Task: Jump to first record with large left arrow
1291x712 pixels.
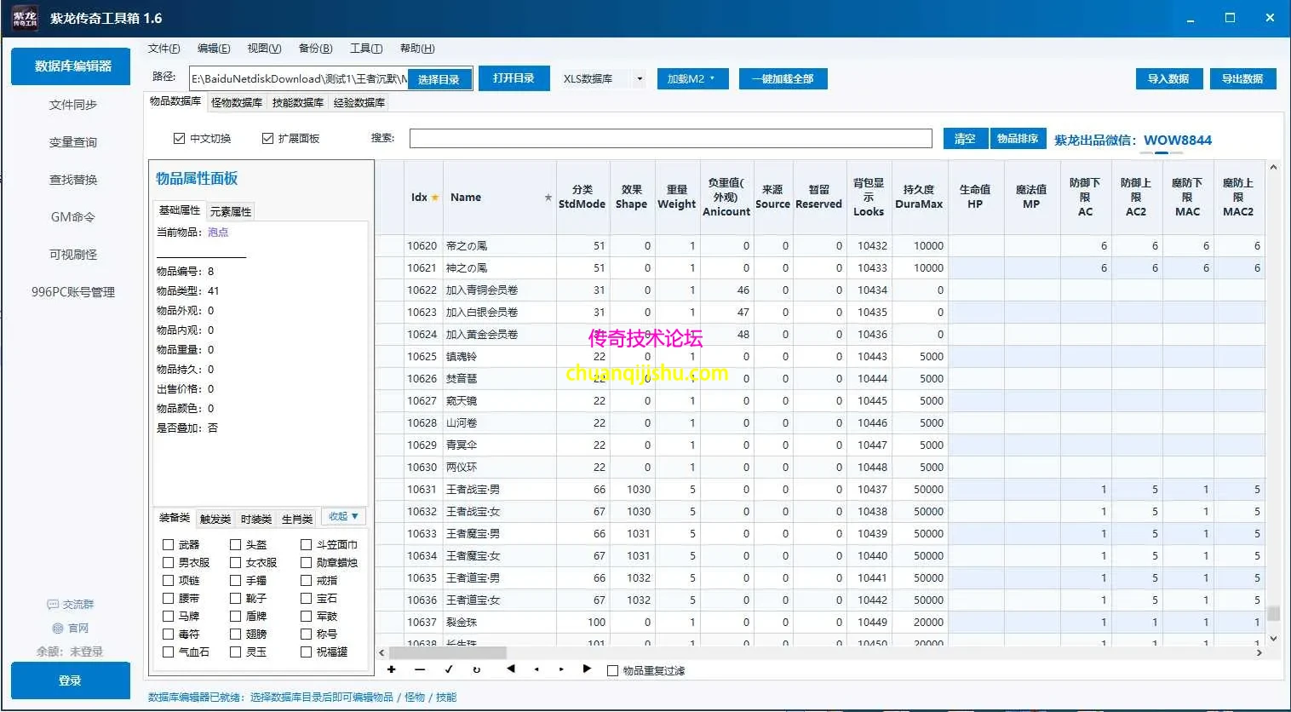Action: tap(511, 669)
